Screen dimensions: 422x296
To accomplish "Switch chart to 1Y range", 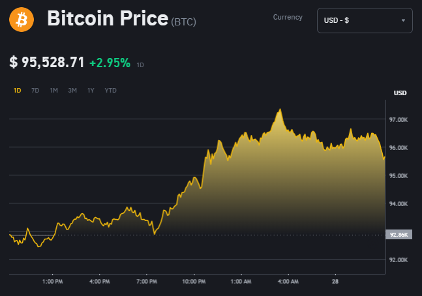I will click(91, 90).
